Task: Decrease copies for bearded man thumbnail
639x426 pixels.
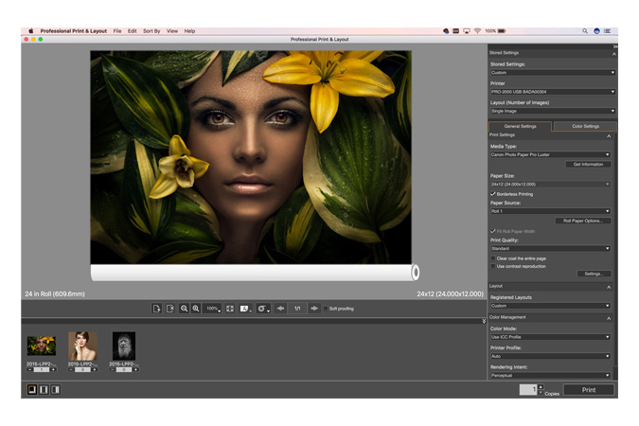Action: click(112, 370)
